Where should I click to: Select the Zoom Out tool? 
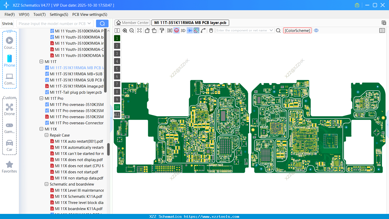point(132,30)
